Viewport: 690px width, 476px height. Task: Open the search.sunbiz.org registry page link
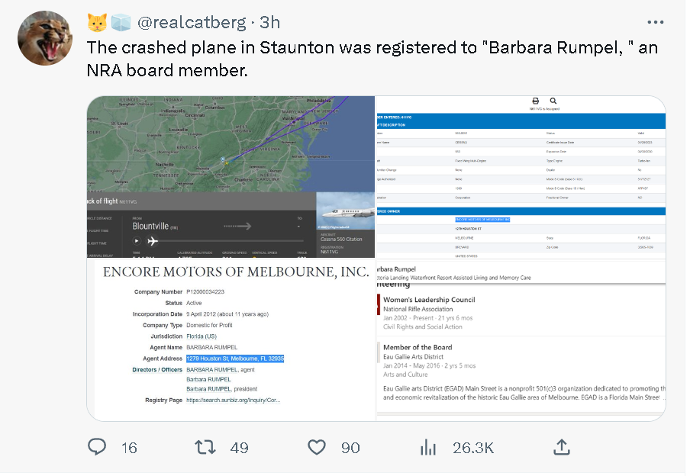tap(234, 400)
